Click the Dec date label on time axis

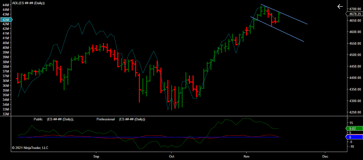tap(325, 157)
